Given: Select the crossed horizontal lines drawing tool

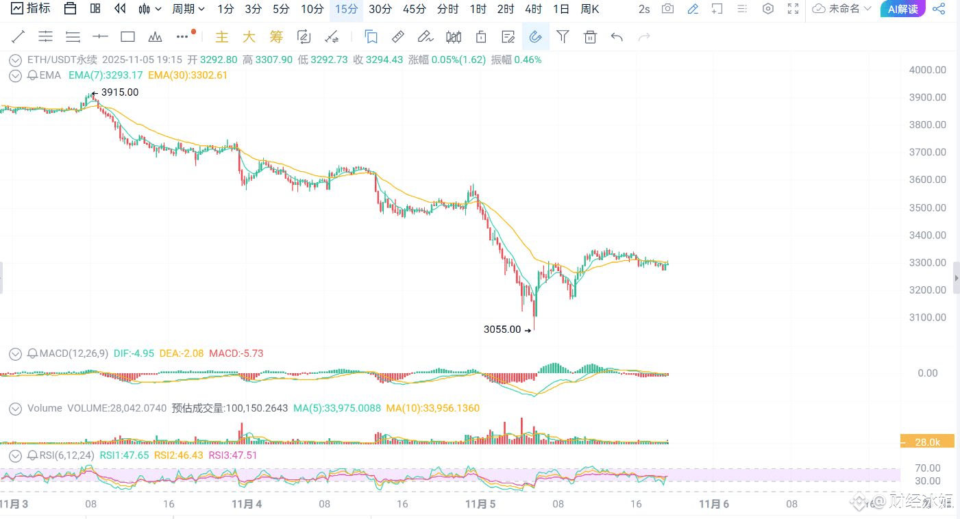Looking at the screenshot, I should click(x=45, y=36).
